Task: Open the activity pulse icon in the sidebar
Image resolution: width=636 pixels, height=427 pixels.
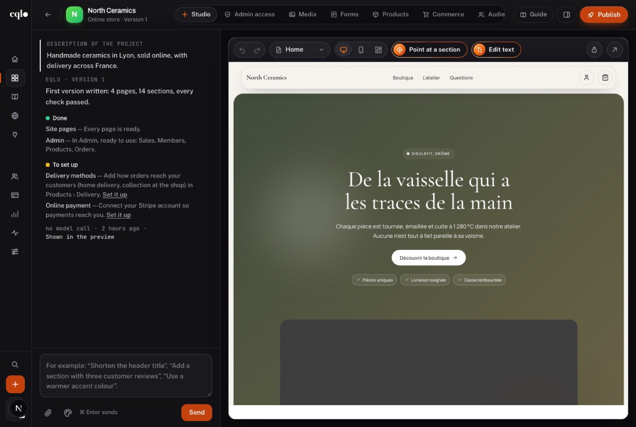Action: click(x=15, y=233)
